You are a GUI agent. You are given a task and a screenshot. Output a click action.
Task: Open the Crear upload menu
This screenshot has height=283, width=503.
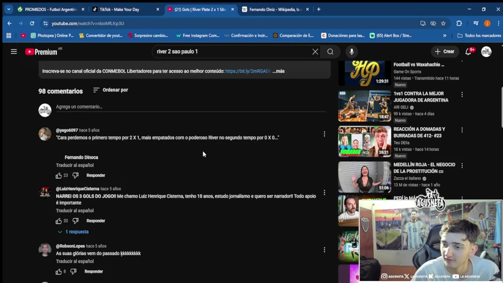click(444, 51)
